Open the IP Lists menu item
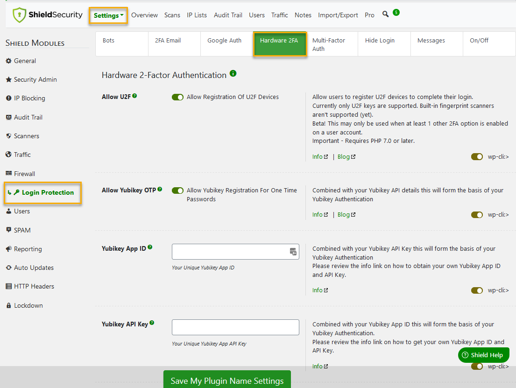516x388 pixels. (x=197, y=15)
